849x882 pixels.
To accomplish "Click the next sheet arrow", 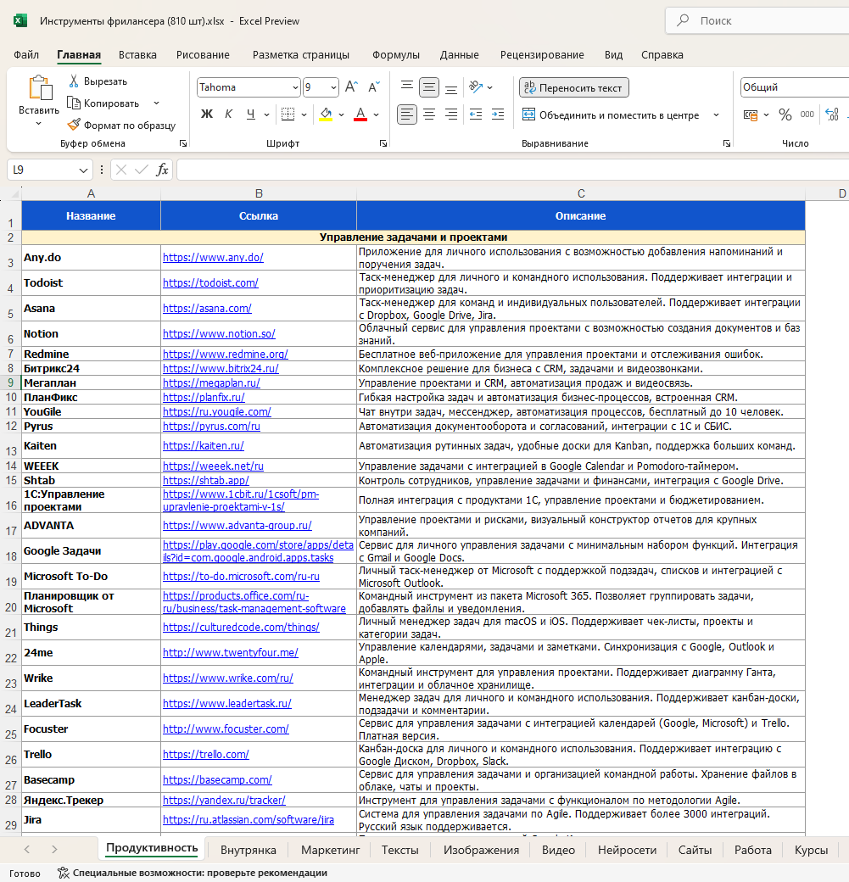I will 54,850.
